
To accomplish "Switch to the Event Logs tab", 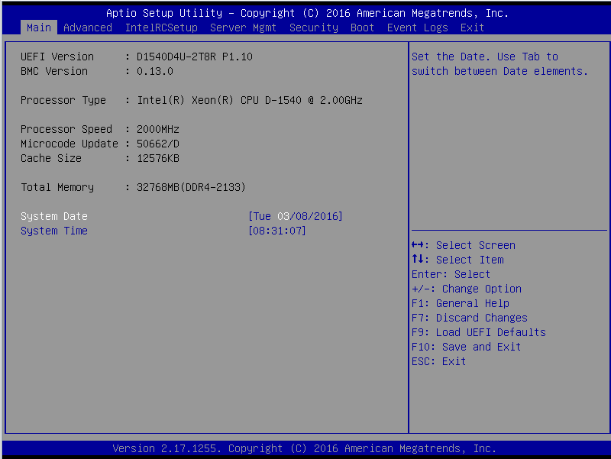I will (x=417, y=27).
